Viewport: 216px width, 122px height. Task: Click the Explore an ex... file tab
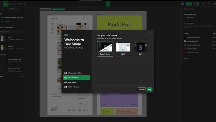point(14,9)
